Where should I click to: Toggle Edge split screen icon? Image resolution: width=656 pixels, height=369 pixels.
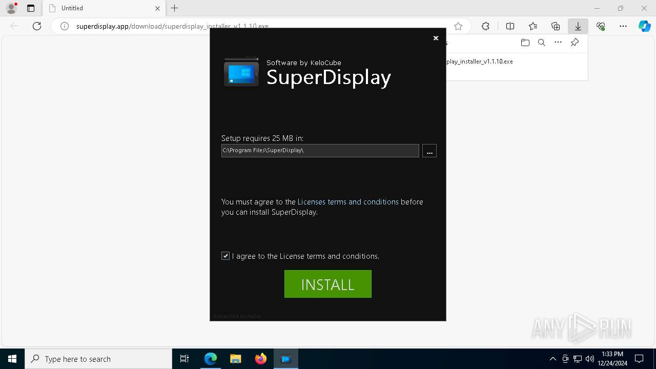pyautogui.click(x=510, y=26)
